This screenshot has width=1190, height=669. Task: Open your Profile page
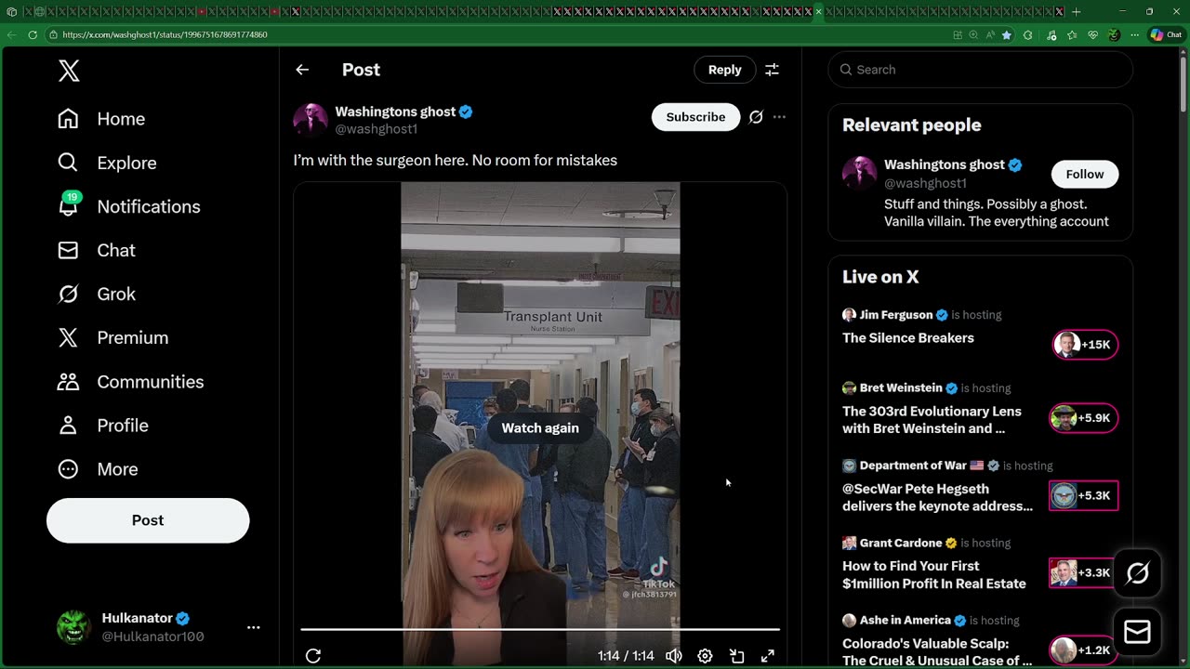[103, 426]
